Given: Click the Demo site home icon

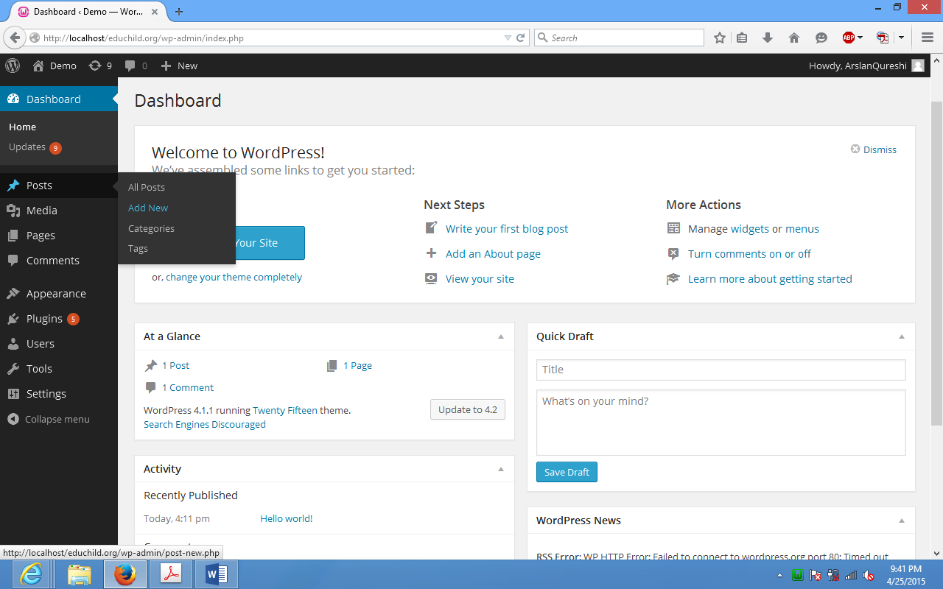Looking at the screenshot, I should tap(38, 66).
